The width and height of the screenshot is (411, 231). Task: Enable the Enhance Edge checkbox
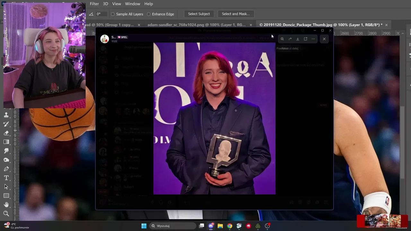click(x=149, y=14)
